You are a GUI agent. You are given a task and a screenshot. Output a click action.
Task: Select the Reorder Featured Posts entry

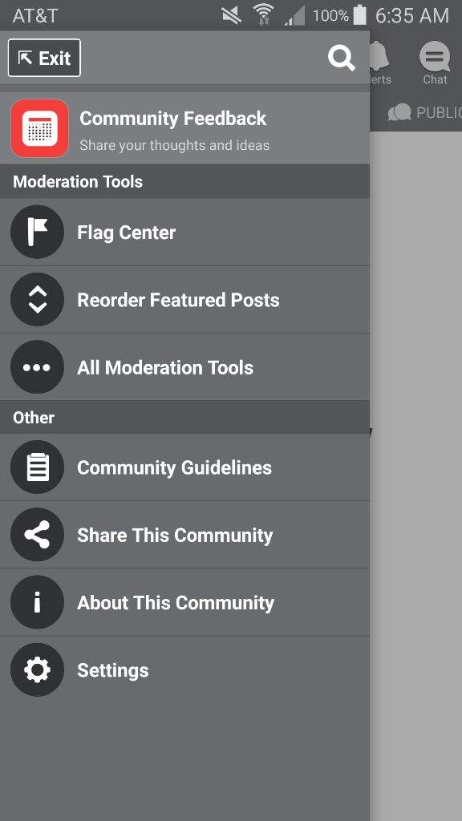pyautogui.click(x=184, y=300)
